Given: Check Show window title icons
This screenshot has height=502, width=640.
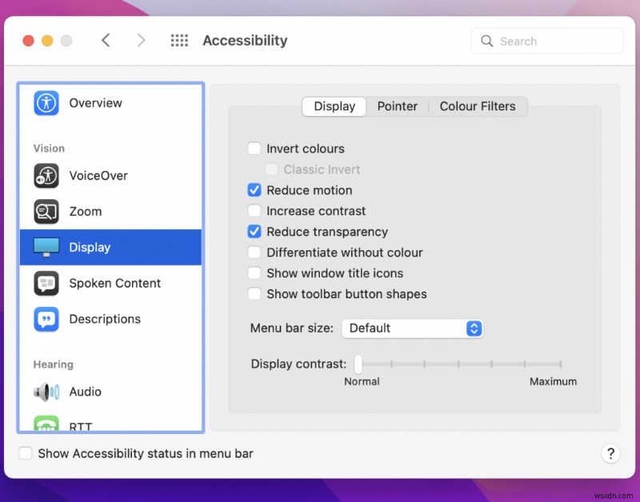Looking at the screenshot, I should 254,273.
